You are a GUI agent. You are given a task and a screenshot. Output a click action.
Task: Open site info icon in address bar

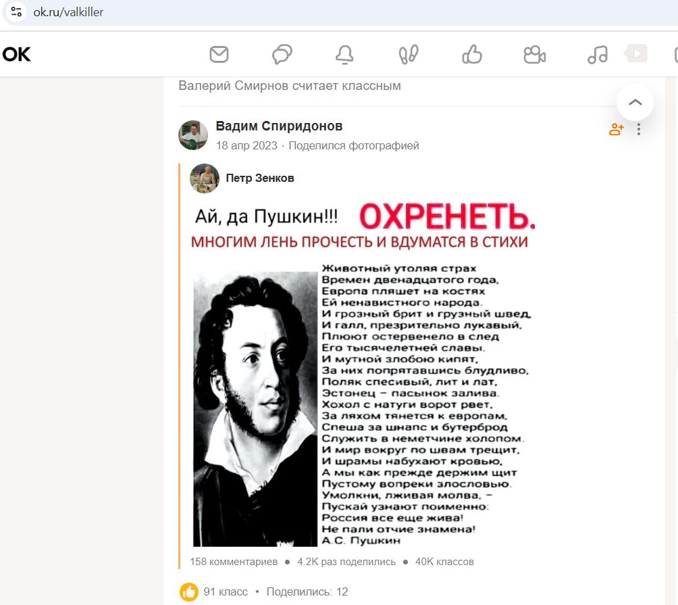16,11
